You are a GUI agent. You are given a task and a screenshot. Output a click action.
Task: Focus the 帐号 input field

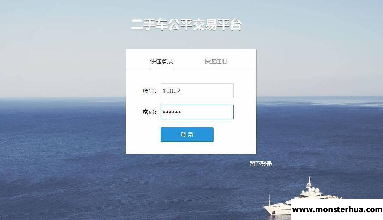(197, 91)
